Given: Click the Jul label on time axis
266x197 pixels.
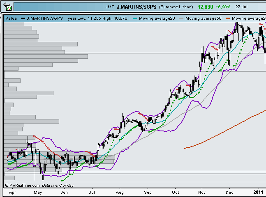Looking at the screenshot, I should click(92, 192).
